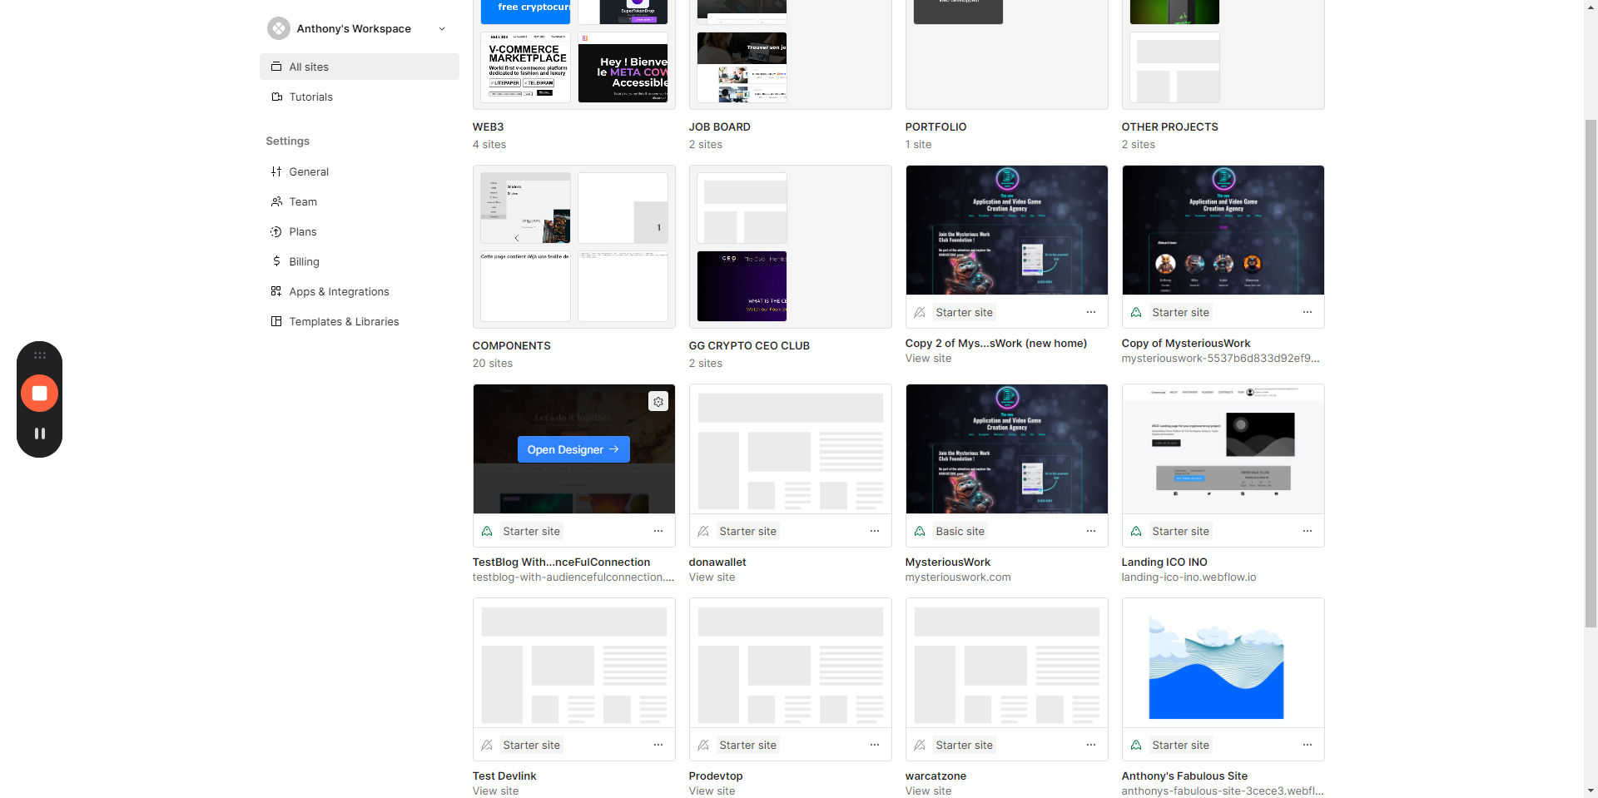
Task: Click unpublished status icon on donawallet card
Action: (703, 531)
